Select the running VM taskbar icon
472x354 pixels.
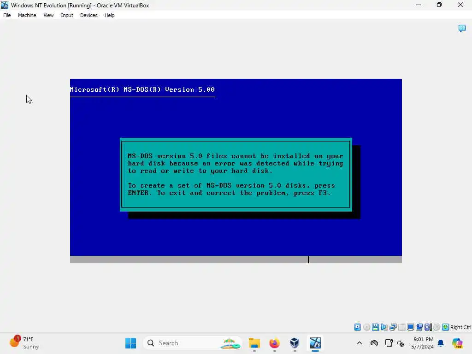[315, 343]
